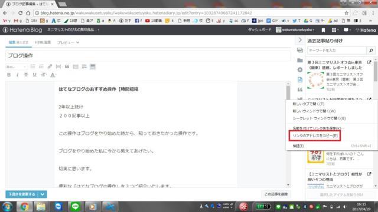Focus the キーワードを入力 search field
378x212 pixels.
tap(337, 50)
